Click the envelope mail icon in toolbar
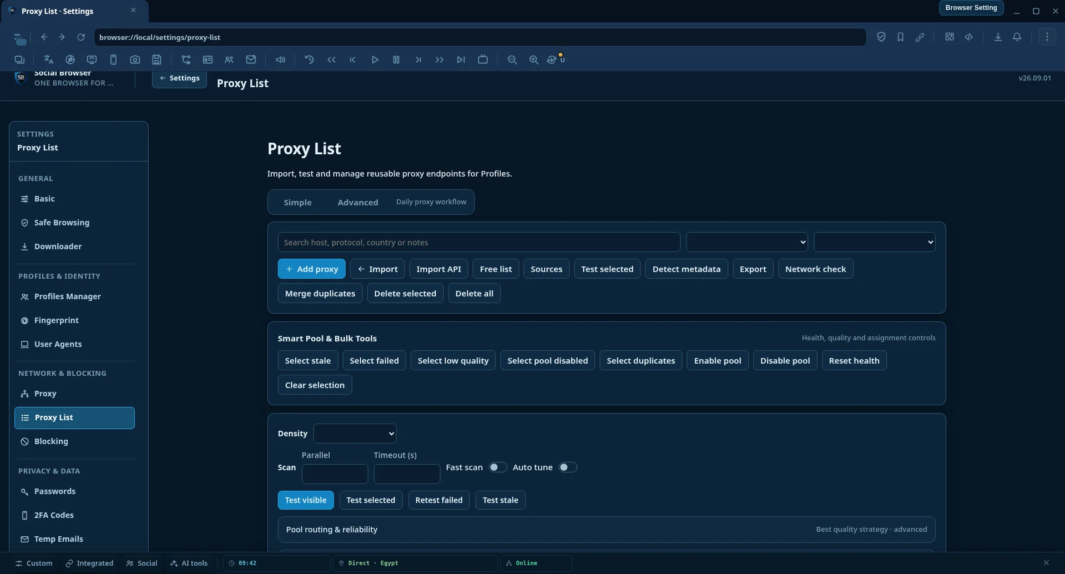This screenshot has height=574, width=1065. [x=251, y=59]
